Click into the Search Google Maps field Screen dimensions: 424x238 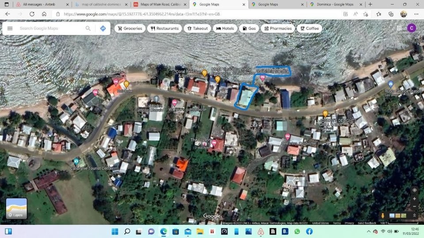point(51,28)
